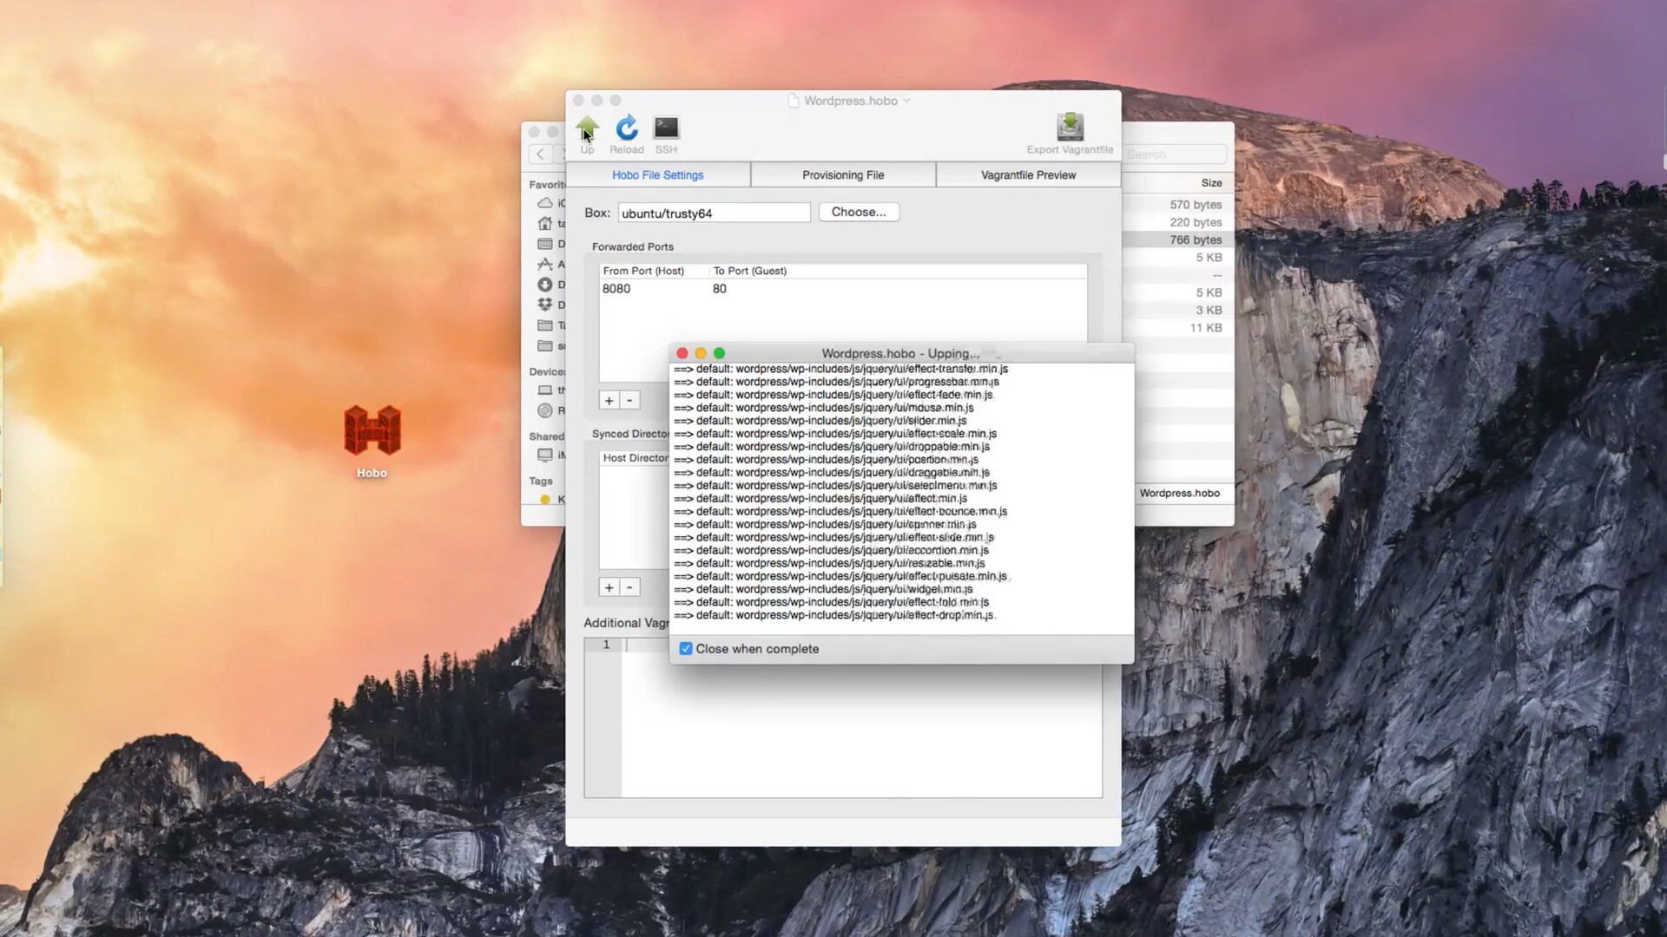Click the progressbar.min.js log line

(836, 382)
